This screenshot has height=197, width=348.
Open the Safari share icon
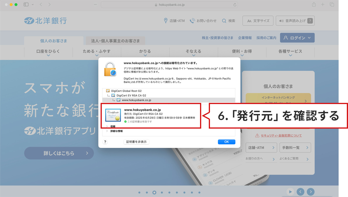click(x=314, y=4)
